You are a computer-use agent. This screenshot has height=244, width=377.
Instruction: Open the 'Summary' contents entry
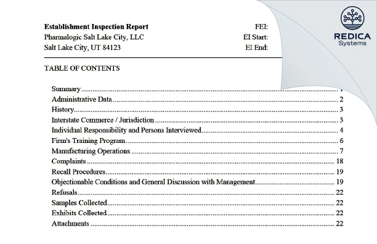pos(197,89)
